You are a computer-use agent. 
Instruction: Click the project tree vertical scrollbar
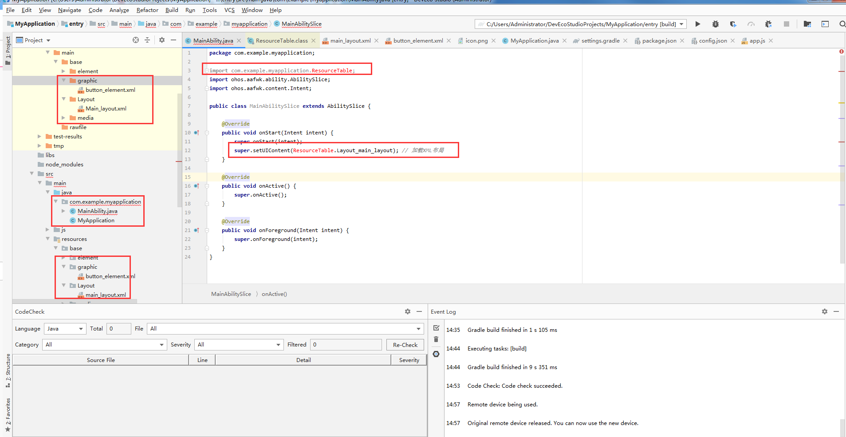pyautogui.click(x=179, y=150)
